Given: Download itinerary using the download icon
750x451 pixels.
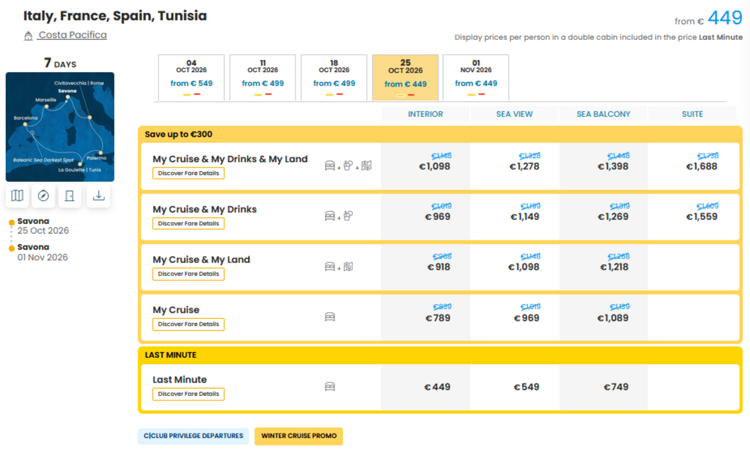Looking at the screenshot, I should (x=99, y=196).
